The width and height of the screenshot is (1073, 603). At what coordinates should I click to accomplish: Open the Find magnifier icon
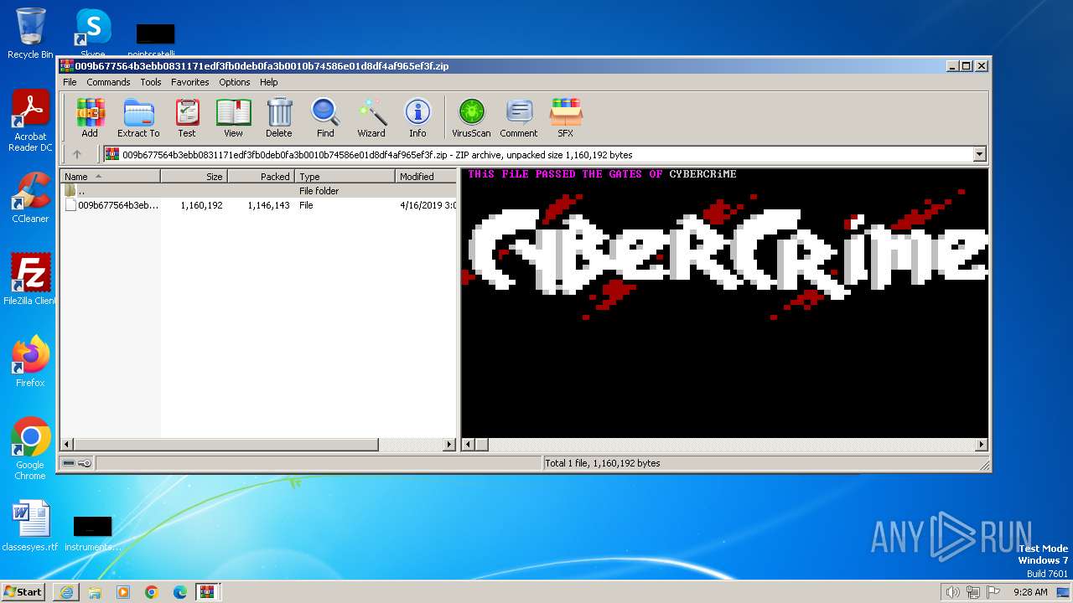325,118
